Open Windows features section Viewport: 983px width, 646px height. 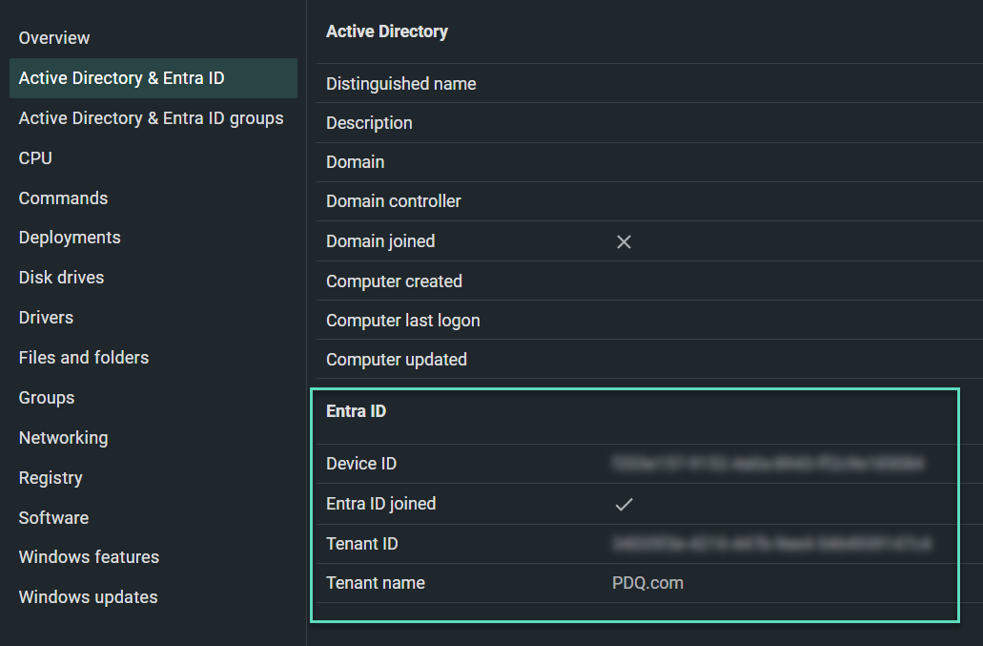89,557
